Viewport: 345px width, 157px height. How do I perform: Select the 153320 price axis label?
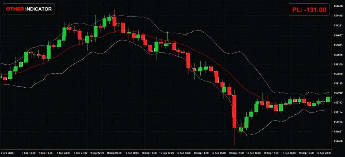click(x=338, y=74)
